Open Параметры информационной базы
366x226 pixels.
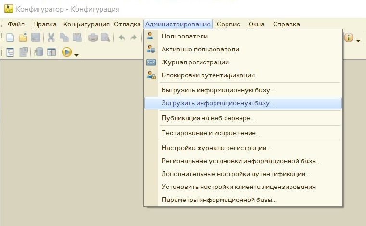pos(243,200)
